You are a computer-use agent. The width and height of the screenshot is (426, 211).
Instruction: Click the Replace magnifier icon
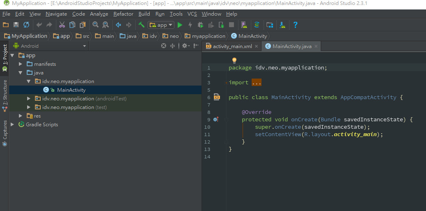105,25
